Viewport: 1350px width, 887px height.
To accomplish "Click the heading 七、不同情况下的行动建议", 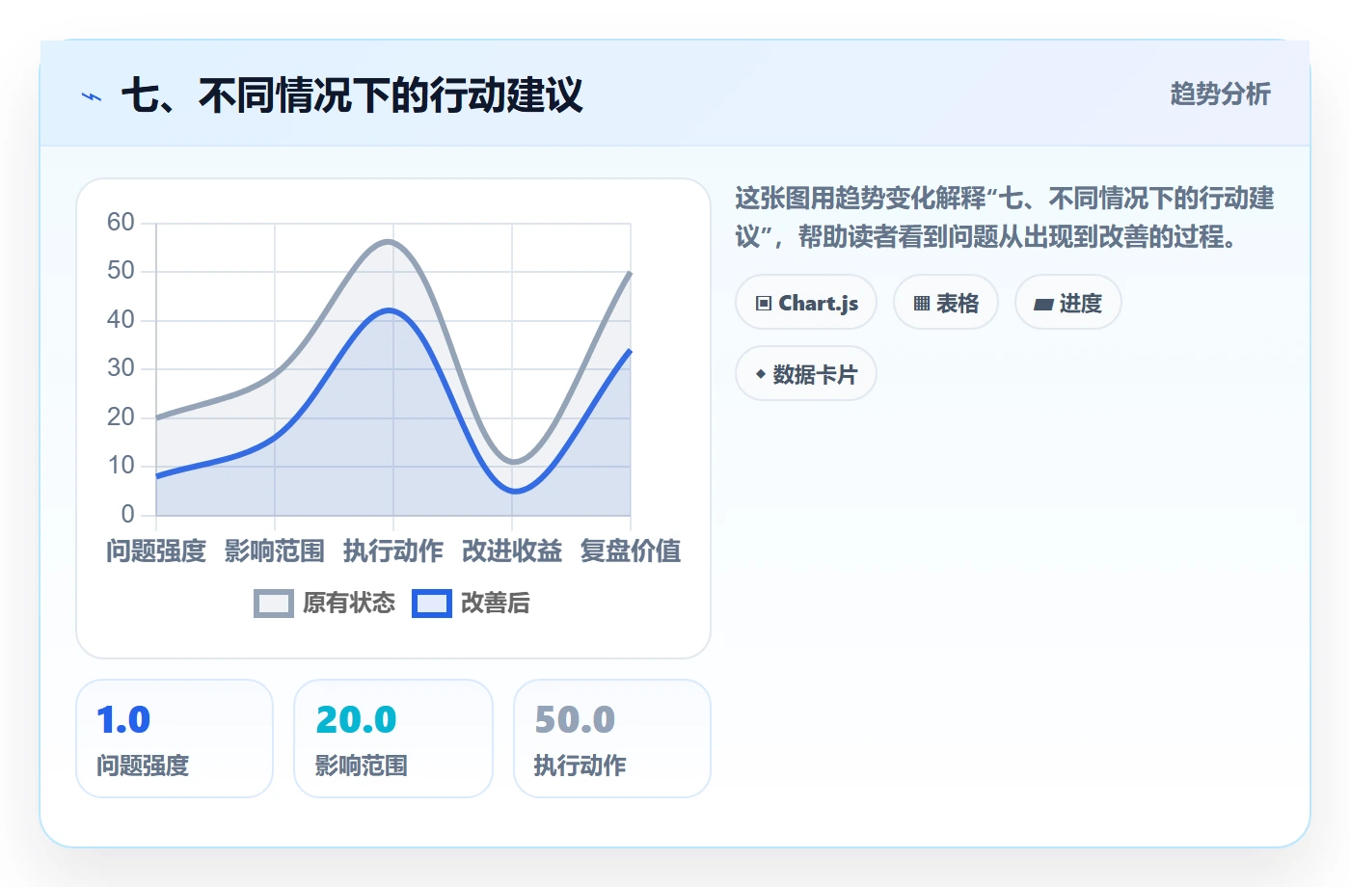I will 352,95.
